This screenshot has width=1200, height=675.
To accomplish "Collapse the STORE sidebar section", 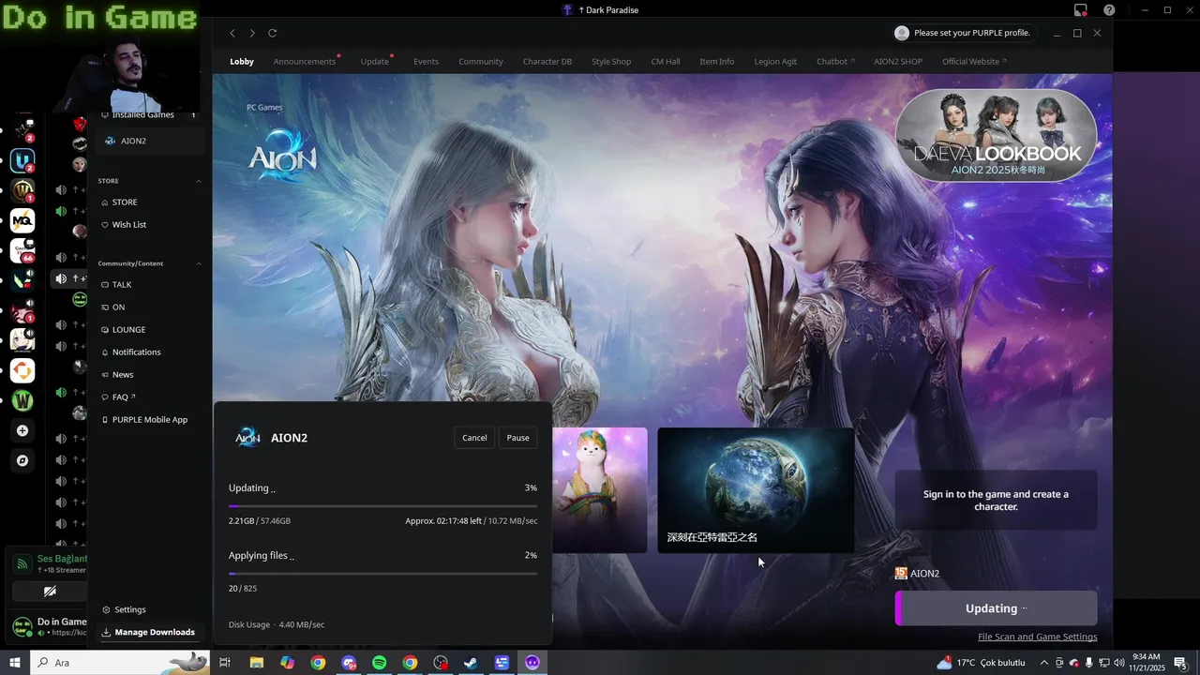I will click(199, 181).
